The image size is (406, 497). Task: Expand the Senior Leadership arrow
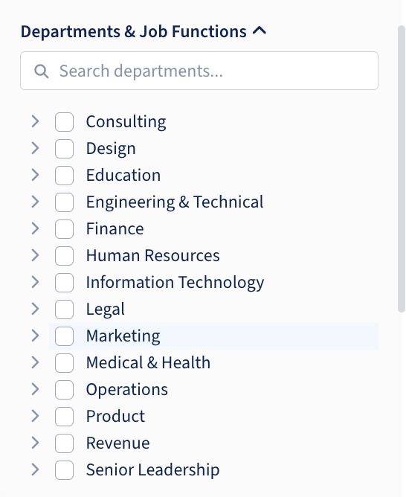click(35, 469)
